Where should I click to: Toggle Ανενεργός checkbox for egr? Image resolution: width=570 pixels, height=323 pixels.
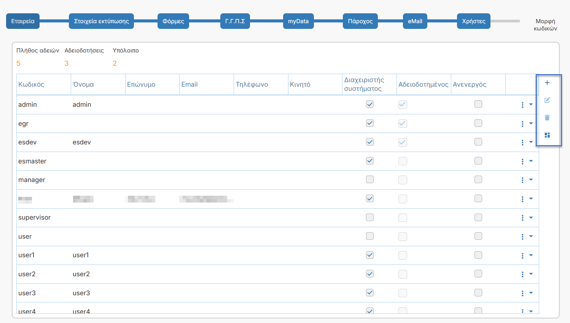point(478,123)
